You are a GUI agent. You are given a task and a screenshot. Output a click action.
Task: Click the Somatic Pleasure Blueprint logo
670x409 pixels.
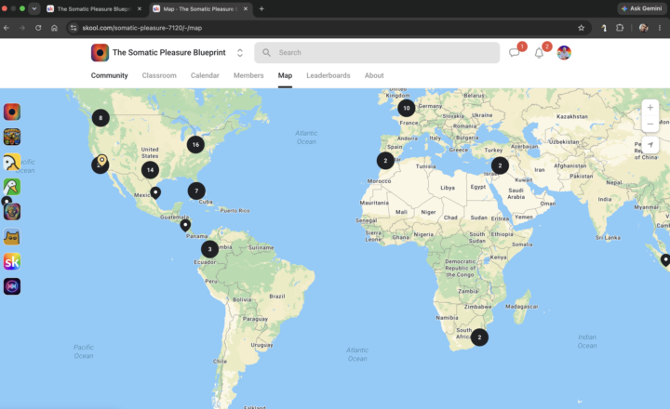point(100,52)
